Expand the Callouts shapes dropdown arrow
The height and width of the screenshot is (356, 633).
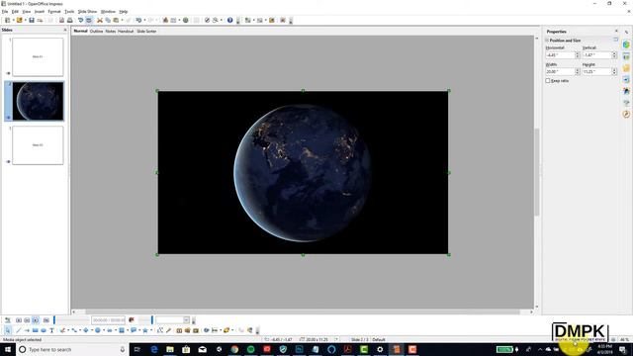(139, 330)
